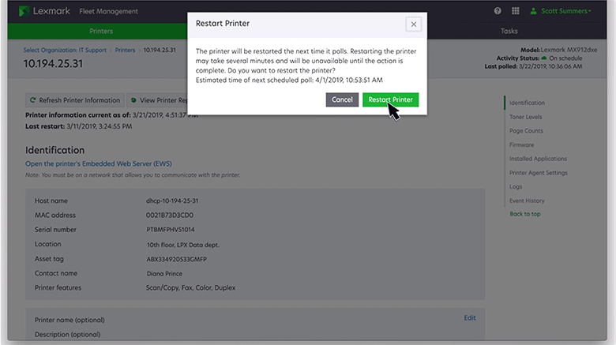Jump to Toner Levels section
The width and height of the screenshot is (616, 345).
(x=528, y=117)
